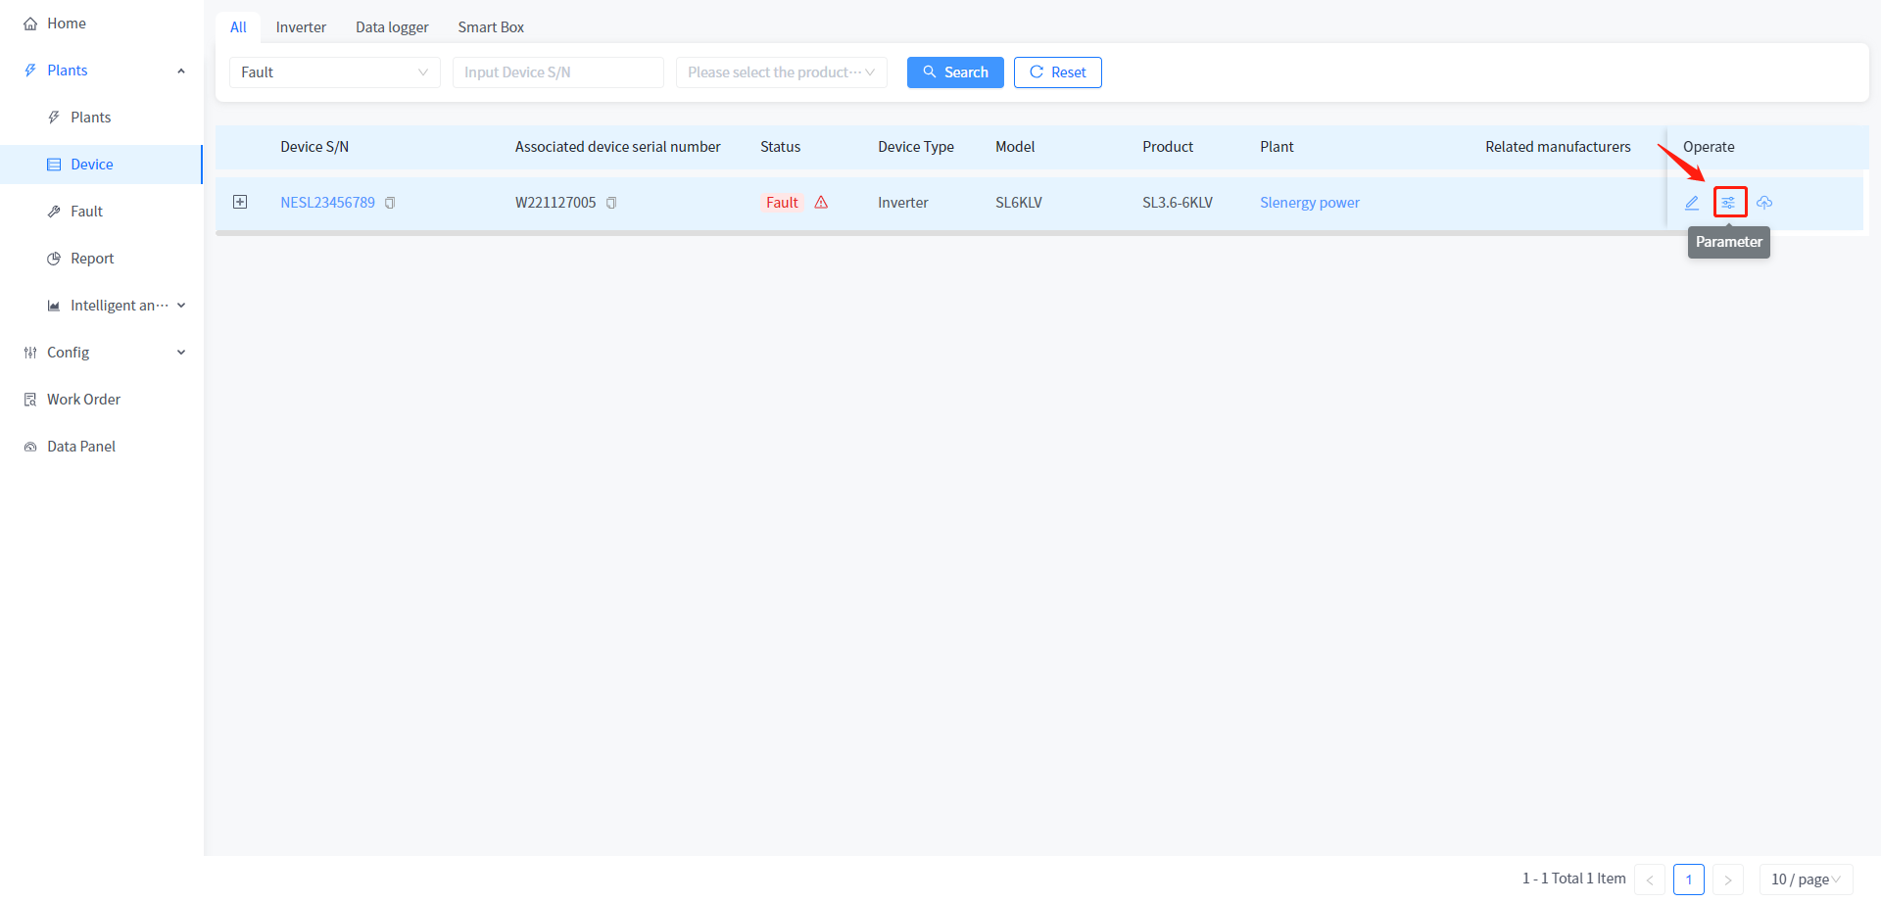Click the cloud upload icon in device row
The image size is (1881, 903).
1764,203
